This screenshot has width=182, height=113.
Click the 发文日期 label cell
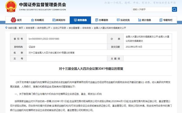(115, 47)
